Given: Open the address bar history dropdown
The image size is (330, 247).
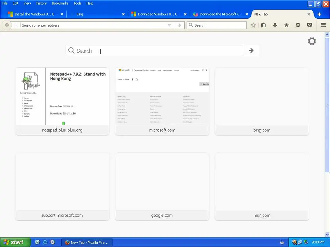Looking at the screenshot, I should (169, 25).
